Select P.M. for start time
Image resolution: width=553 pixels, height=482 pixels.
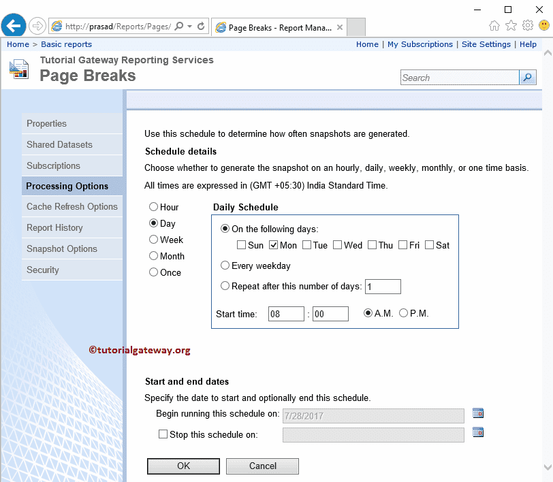403,312
